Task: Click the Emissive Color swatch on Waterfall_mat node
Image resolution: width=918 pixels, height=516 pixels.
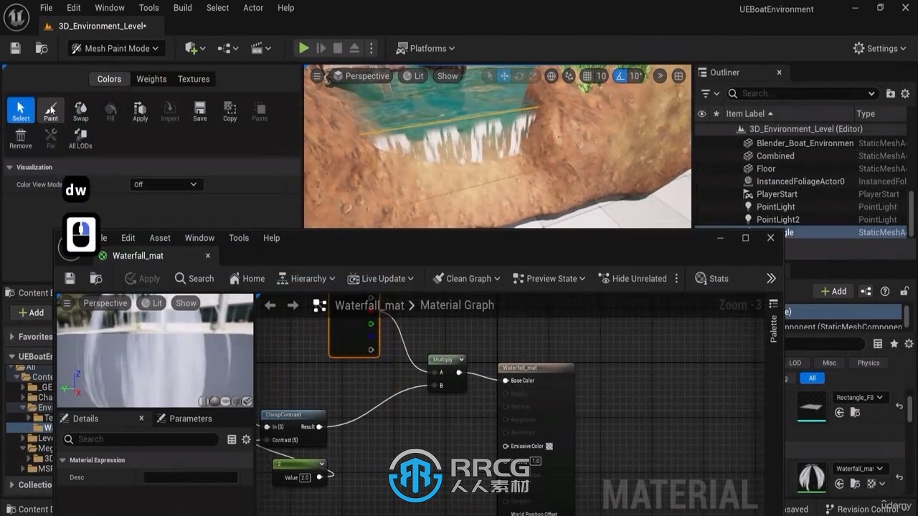Action: click(x=549, y=446)
